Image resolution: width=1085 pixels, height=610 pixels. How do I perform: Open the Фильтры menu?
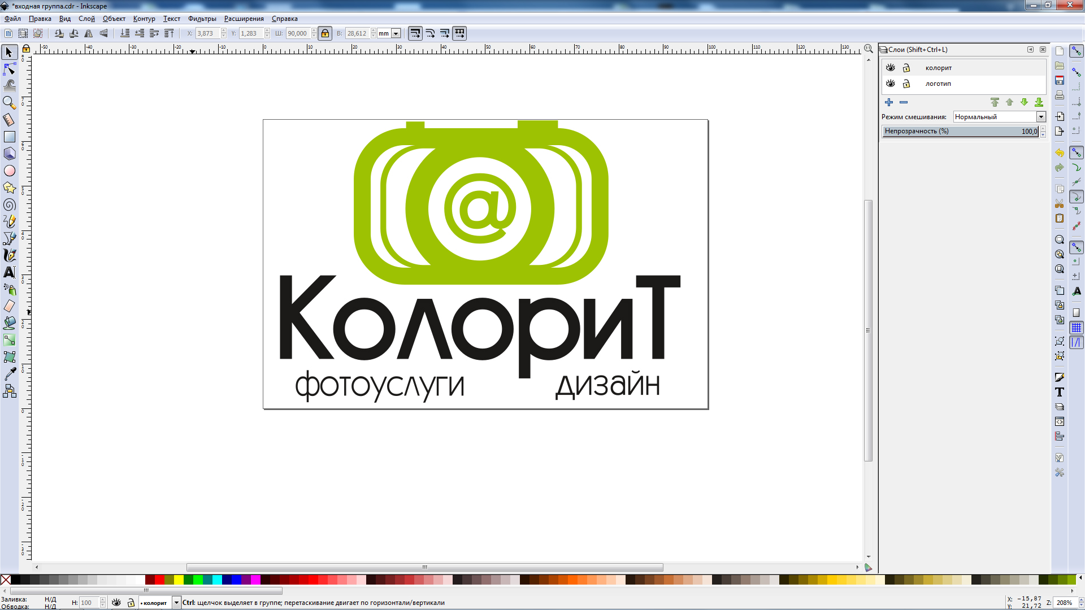(202, 19)
